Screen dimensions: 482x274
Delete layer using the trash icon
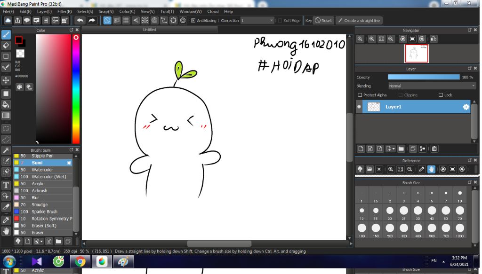pos(434,149)
